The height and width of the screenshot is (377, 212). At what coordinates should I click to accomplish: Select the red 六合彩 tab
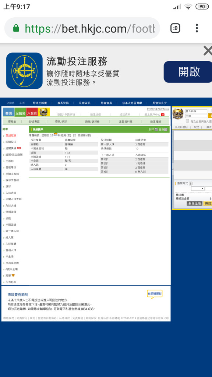click(32, 112)
